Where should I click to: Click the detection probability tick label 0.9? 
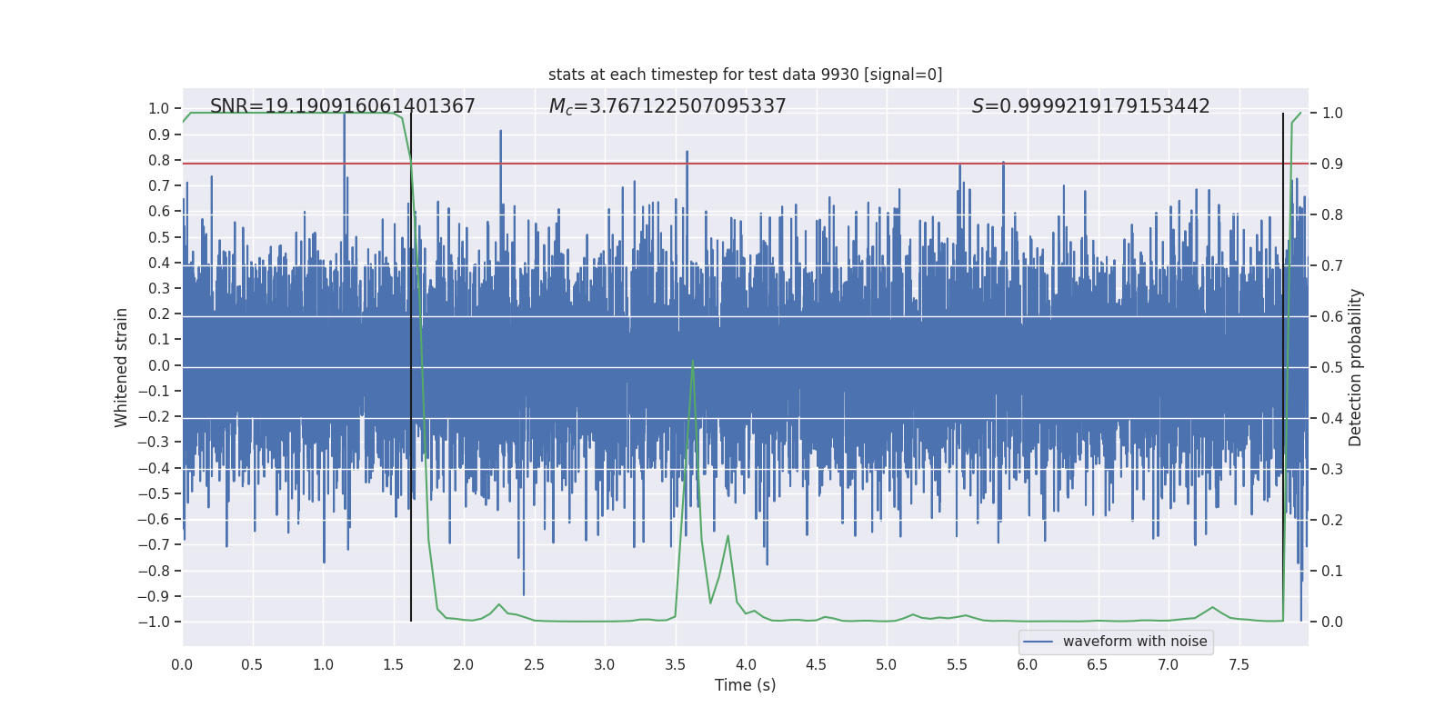(1332, 164)
